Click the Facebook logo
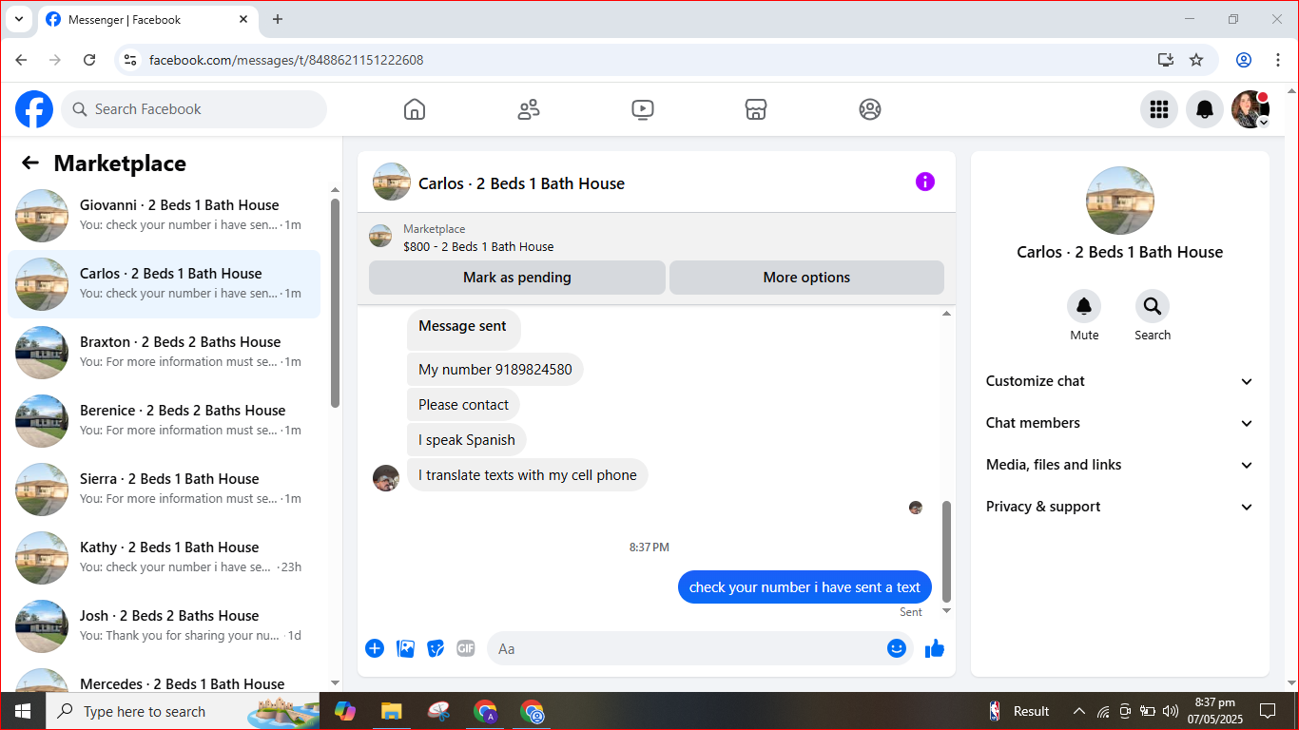 [34, 109]
